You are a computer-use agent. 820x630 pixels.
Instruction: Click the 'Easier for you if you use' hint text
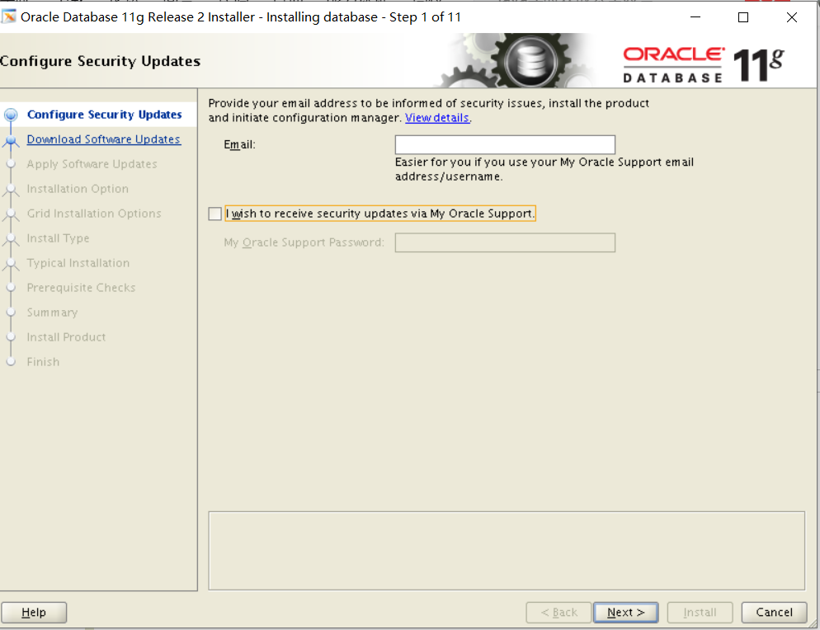pos(544,169)
